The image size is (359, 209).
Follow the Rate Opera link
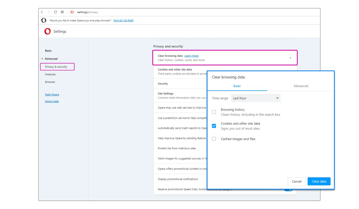pyautogui.click(x=52, y=95)
